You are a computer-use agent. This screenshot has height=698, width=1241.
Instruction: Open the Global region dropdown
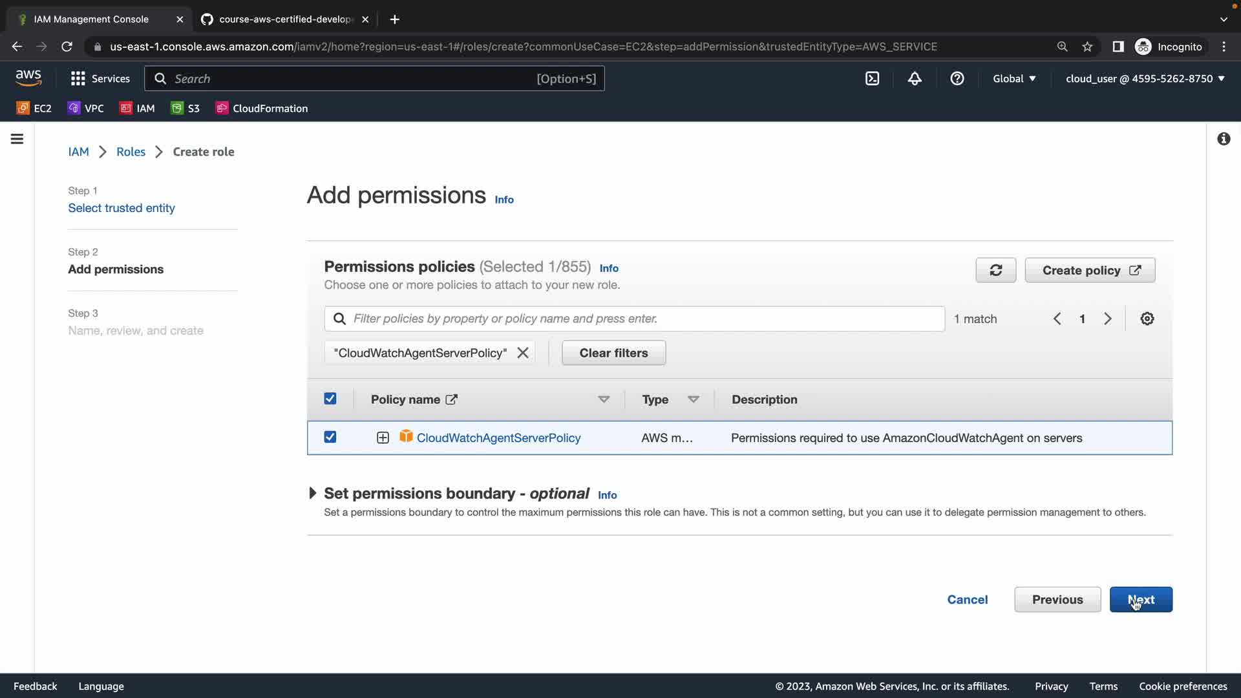pos(1014,78)
